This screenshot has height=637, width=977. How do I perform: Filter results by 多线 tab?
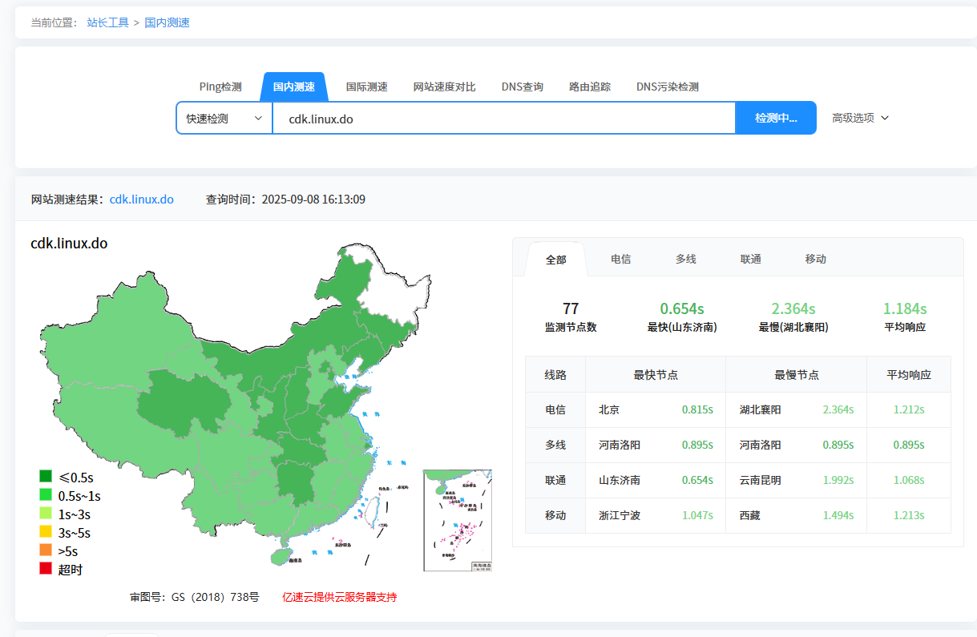[x=685, y=259]
